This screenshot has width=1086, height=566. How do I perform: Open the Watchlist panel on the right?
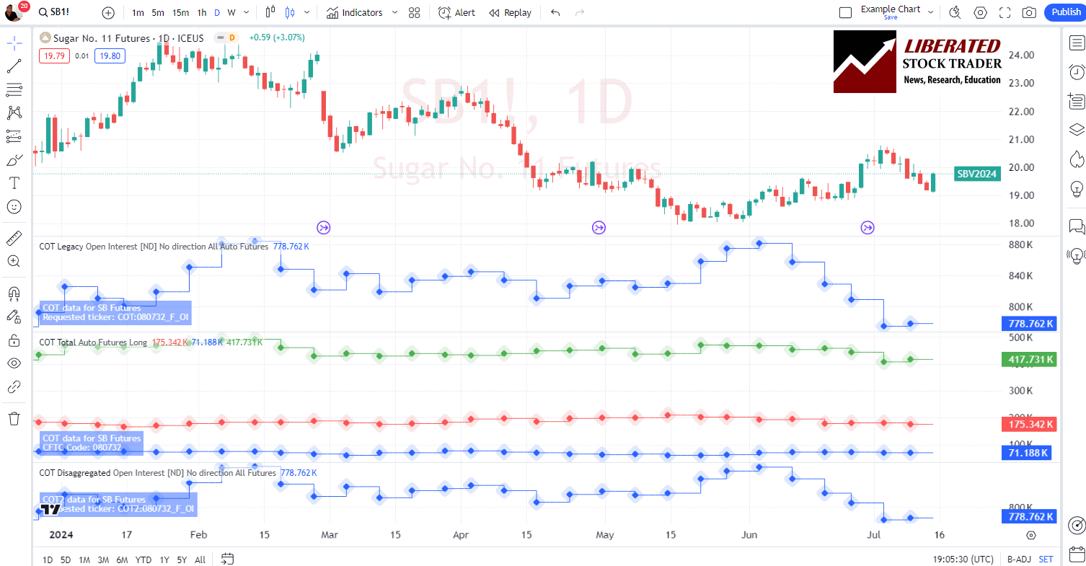(1076, 43)
